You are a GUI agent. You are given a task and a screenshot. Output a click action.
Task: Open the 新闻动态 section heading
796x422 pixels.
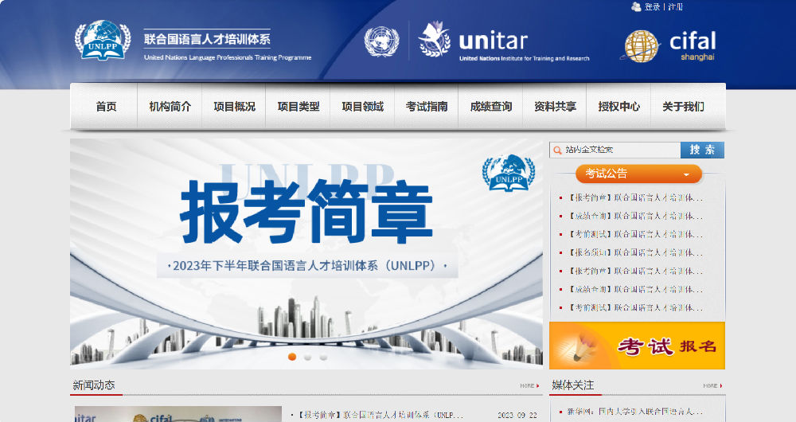pyautogui.click(x=94, y=385)
